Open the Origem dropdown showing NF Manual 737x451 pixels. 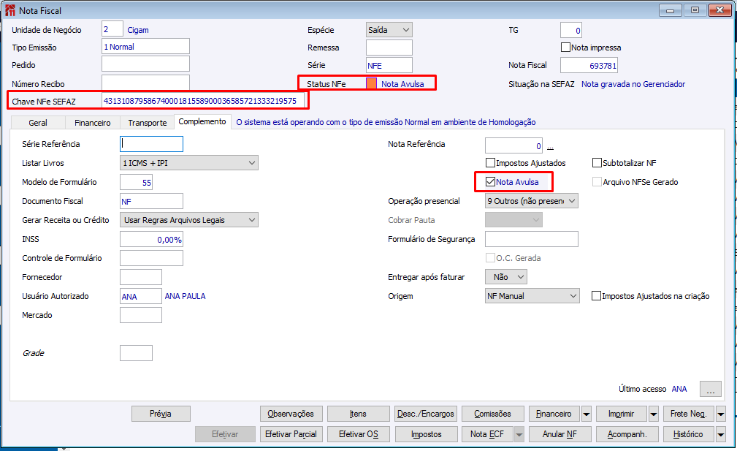(x=532, y=296)
